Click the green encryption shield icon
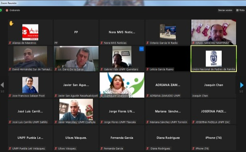This screenshot has height=152, width=246. 1,10
